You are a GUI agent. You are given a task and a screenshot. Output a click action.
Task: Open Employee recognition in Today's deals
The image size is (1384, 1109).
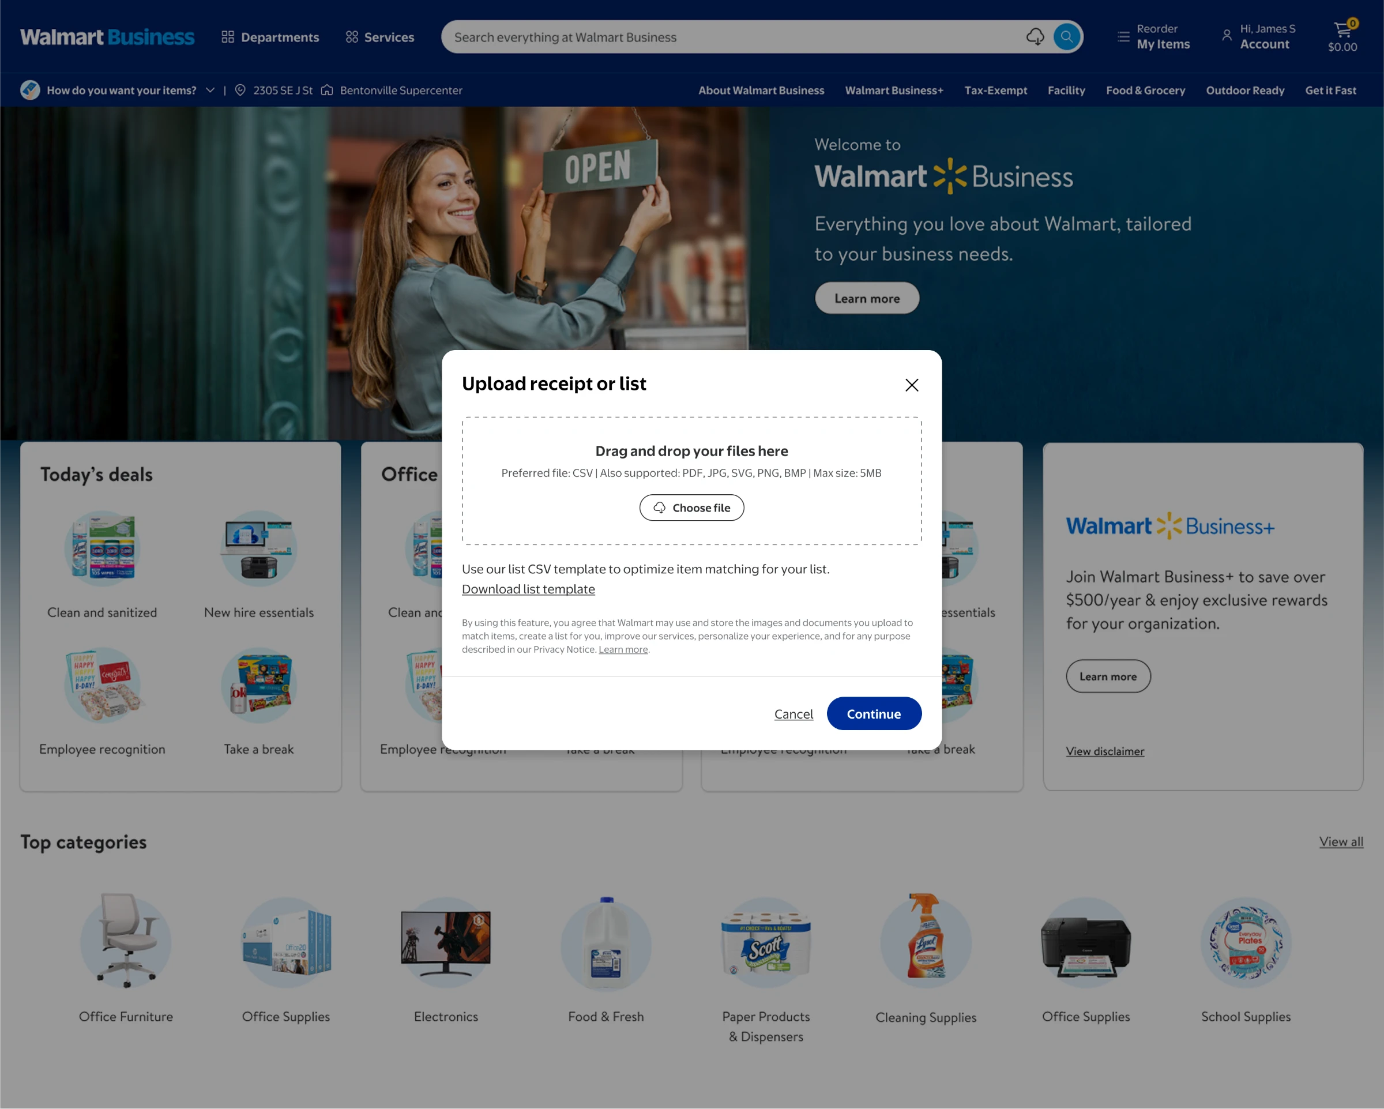pyautogui.click(x=102, y=702)
